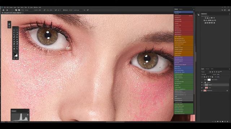Viewport: 231px width, 129px height.
Task: Select the Clone Stamp tool
Action: 17,39
